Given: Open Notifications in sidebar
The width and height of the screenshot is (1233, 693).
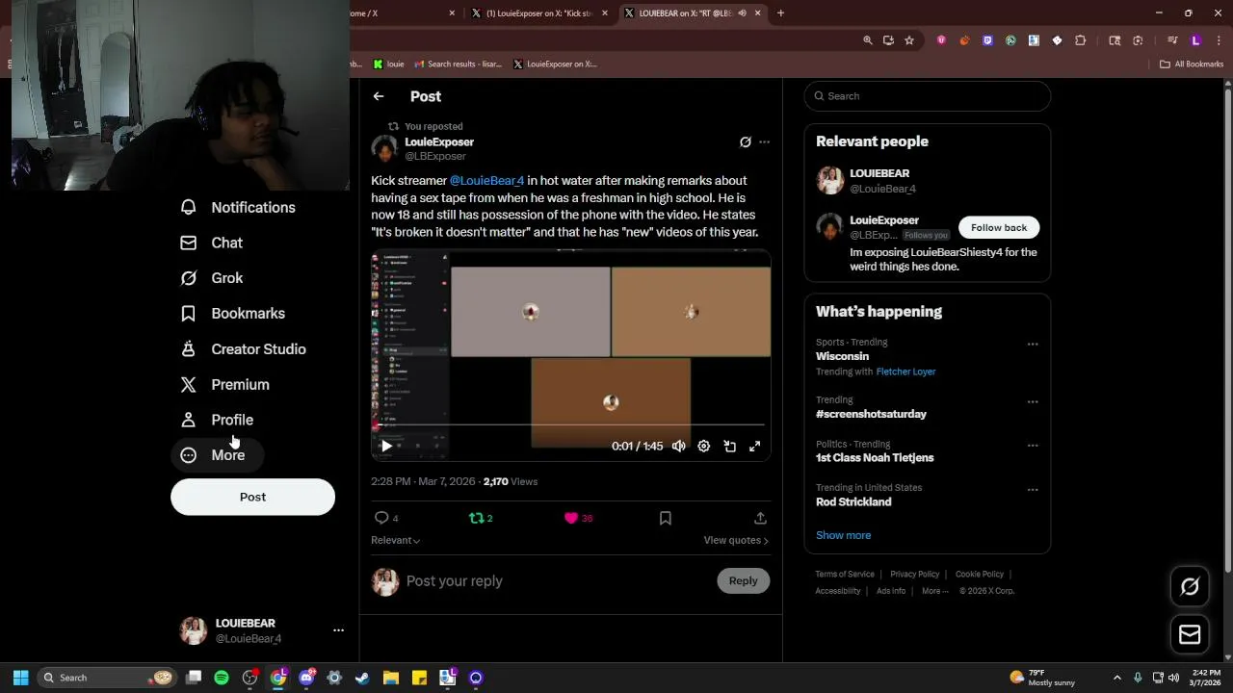Looking at the screenshot, I should (x=238, y=207).
